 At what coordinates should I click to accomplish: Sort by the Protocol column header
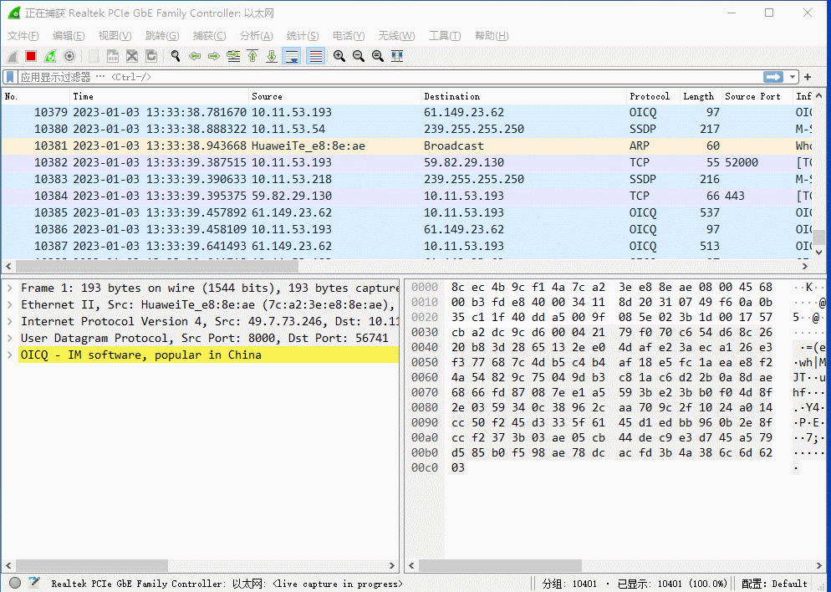point(653,96)
